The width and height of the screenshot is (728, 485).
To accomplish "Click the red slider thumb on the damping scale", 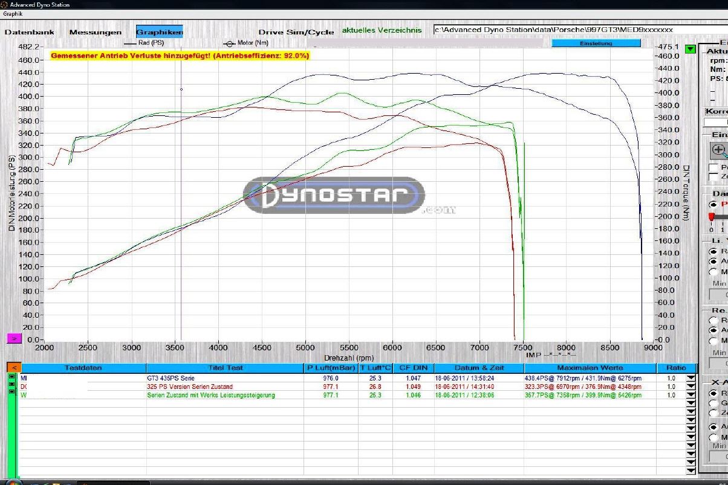I will click(711, 217).
